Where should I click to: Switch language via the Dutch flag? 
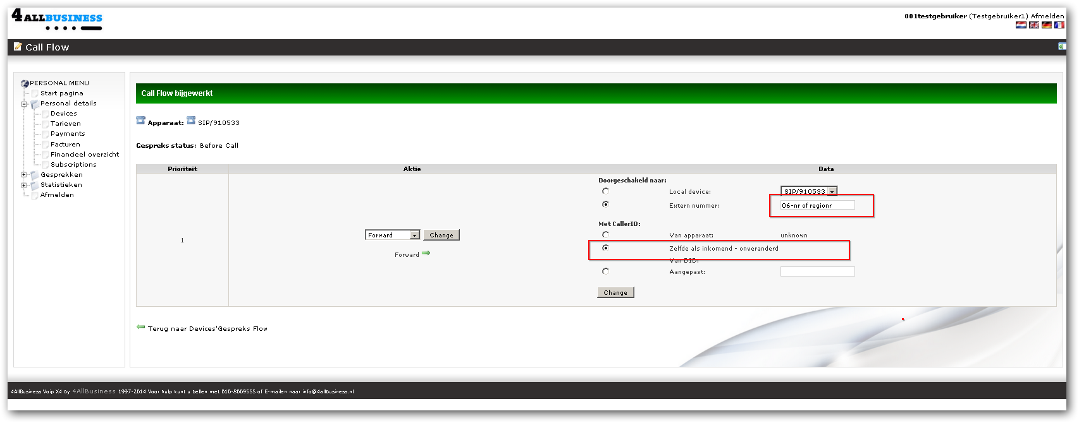pos(1021,25)
